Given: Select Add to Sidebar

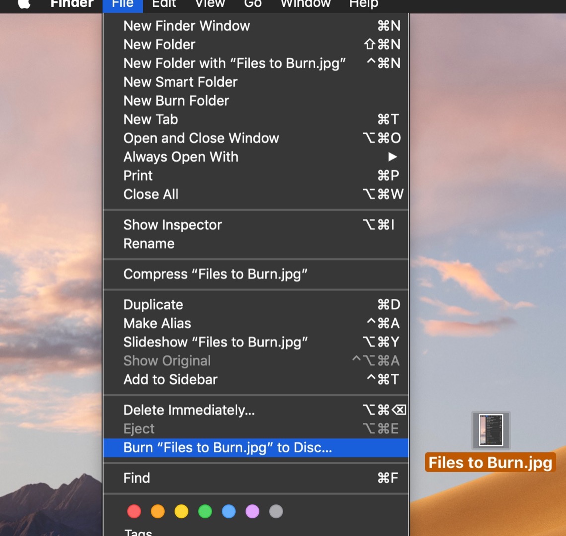Looking at the screenshot, I should (256, 380).
